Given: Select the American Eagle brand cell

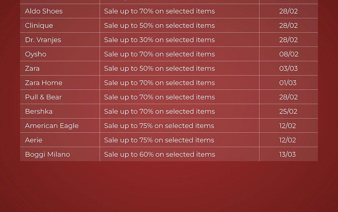Looking at the screenshot, I should 52,126.
